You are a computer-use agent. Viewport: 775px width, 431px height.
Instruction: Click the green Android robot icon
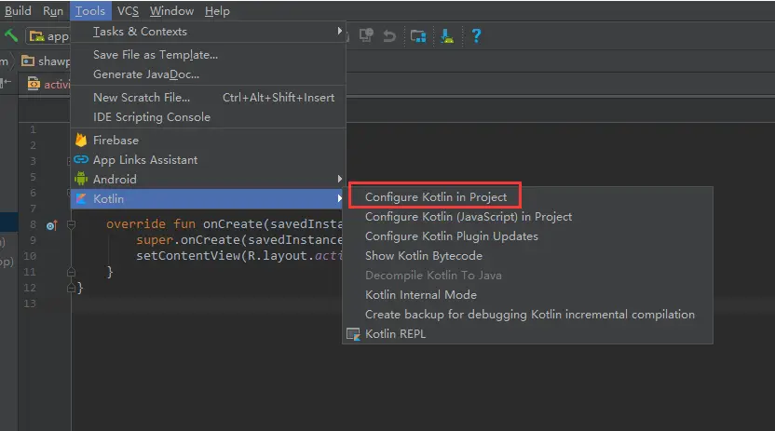[80, 179]
